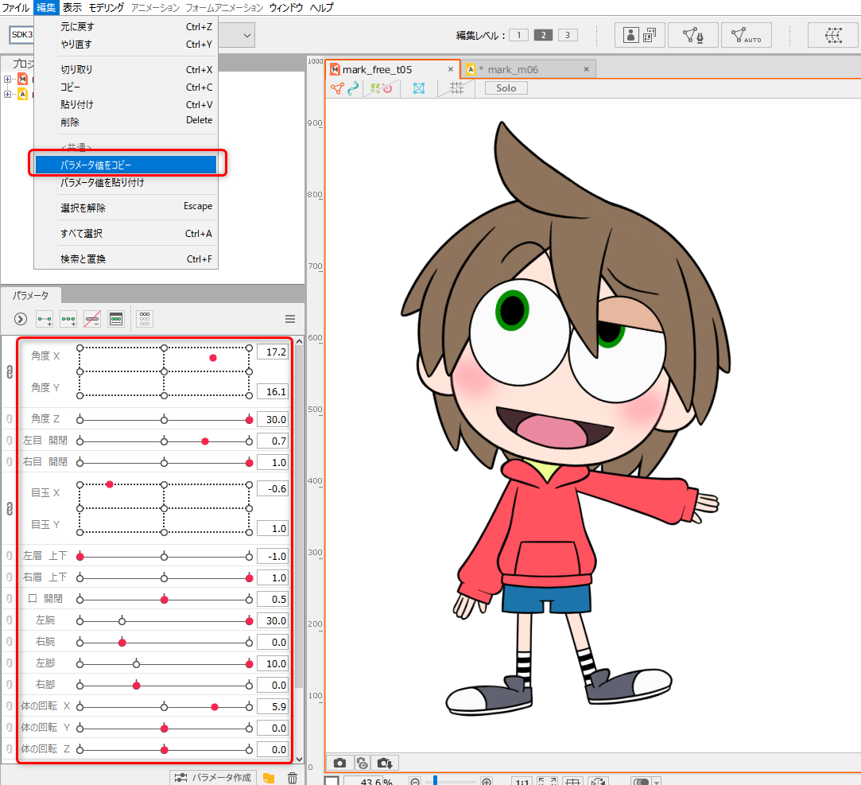861x785 pixels.
Task: Toggle the grid display icon in canvas toolbar
Action: (456, 88)
